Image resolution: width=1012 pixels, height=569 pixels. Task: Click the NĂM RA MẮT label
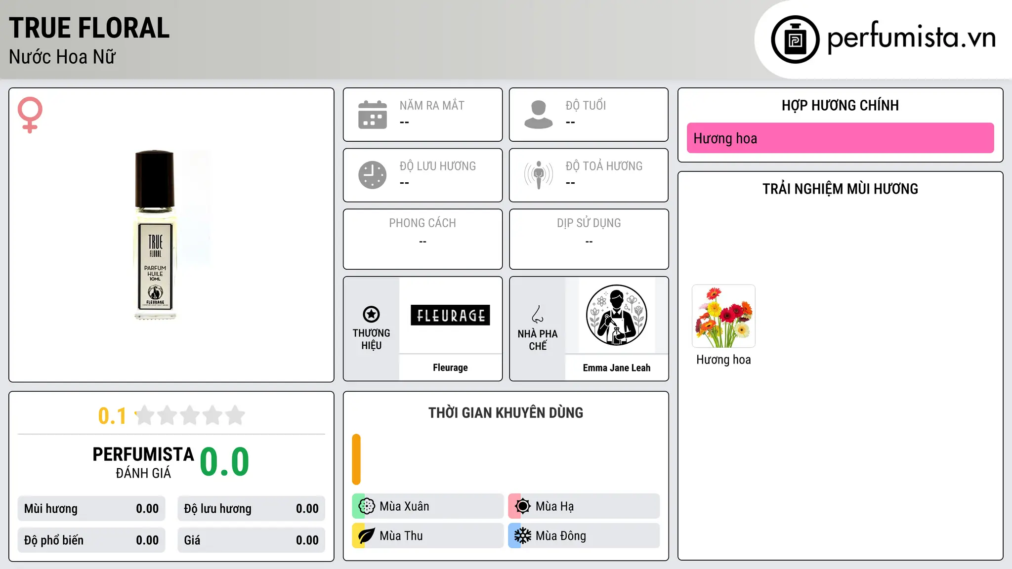[432, 105]
